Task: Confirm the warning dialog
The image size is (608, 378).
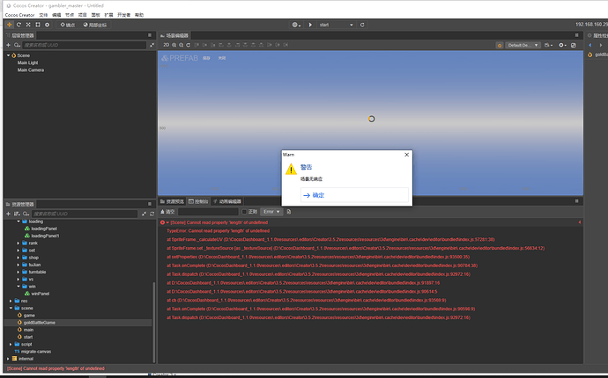Action: tap(354, 195)
